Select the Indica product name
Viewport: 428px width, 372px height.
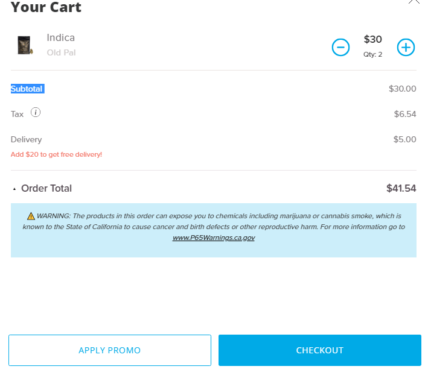click(x=61, y=38)
